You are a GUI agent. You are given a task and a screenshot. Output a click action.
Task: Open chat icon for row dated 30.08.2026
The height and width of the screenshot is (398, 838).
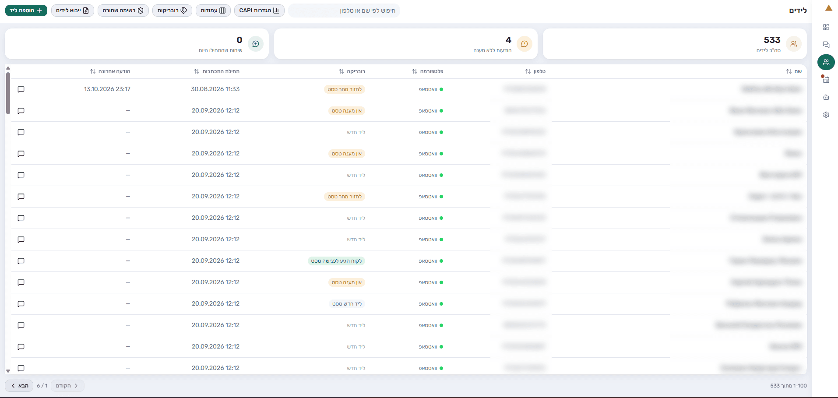coord(21,89)
